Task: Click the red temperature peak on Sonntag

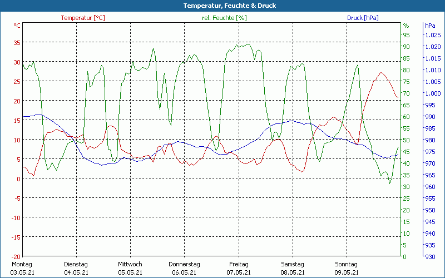Action: [x=381, y=73]
